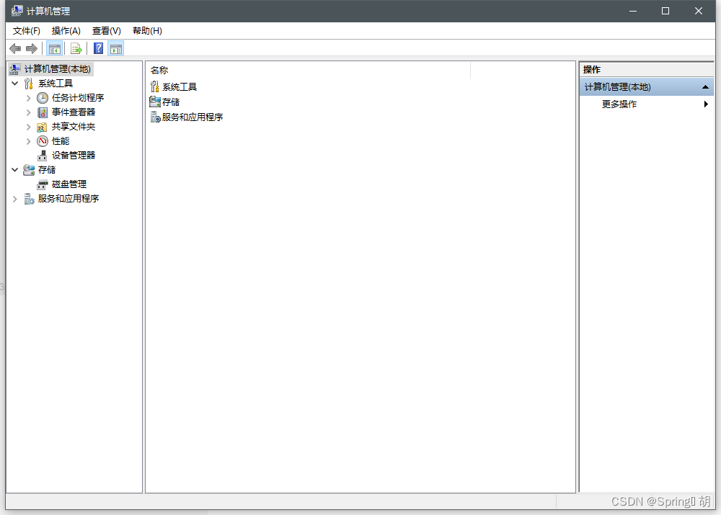
Task: Click the Forward arrow toolbar icon
Action: pyautogui.click(x=32, y=49)
